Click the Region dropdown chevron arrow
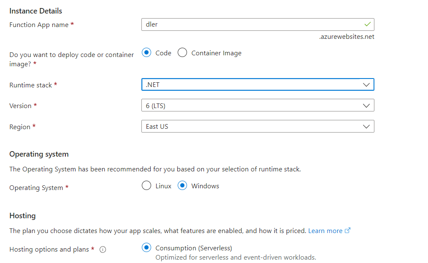Viewport: 428px width, 263px height. [x=366, y=127]
